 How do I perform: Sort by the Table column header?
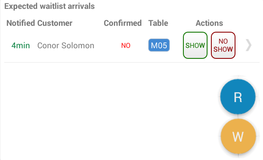pyautogui.click(x=158, y=23)
